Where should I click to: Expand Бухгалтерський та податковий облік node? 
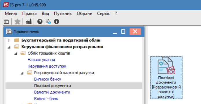coord(9,40)
